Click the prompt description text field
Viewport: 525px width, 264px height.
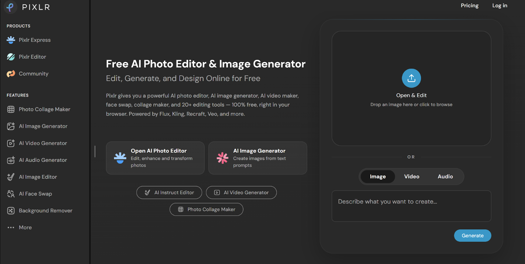411,206
